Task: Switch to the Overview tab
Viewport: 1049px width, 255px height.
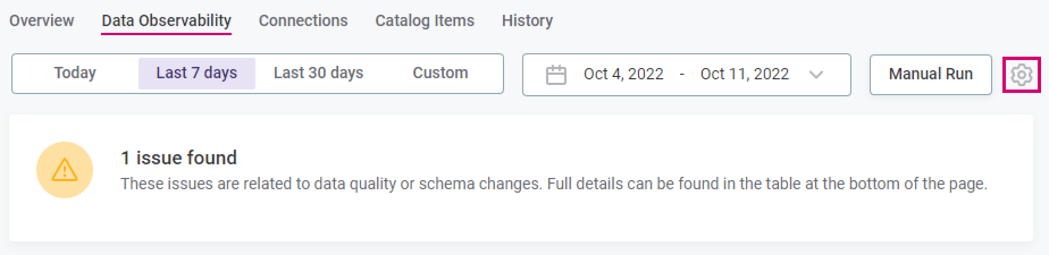Action: click(41, 21)
